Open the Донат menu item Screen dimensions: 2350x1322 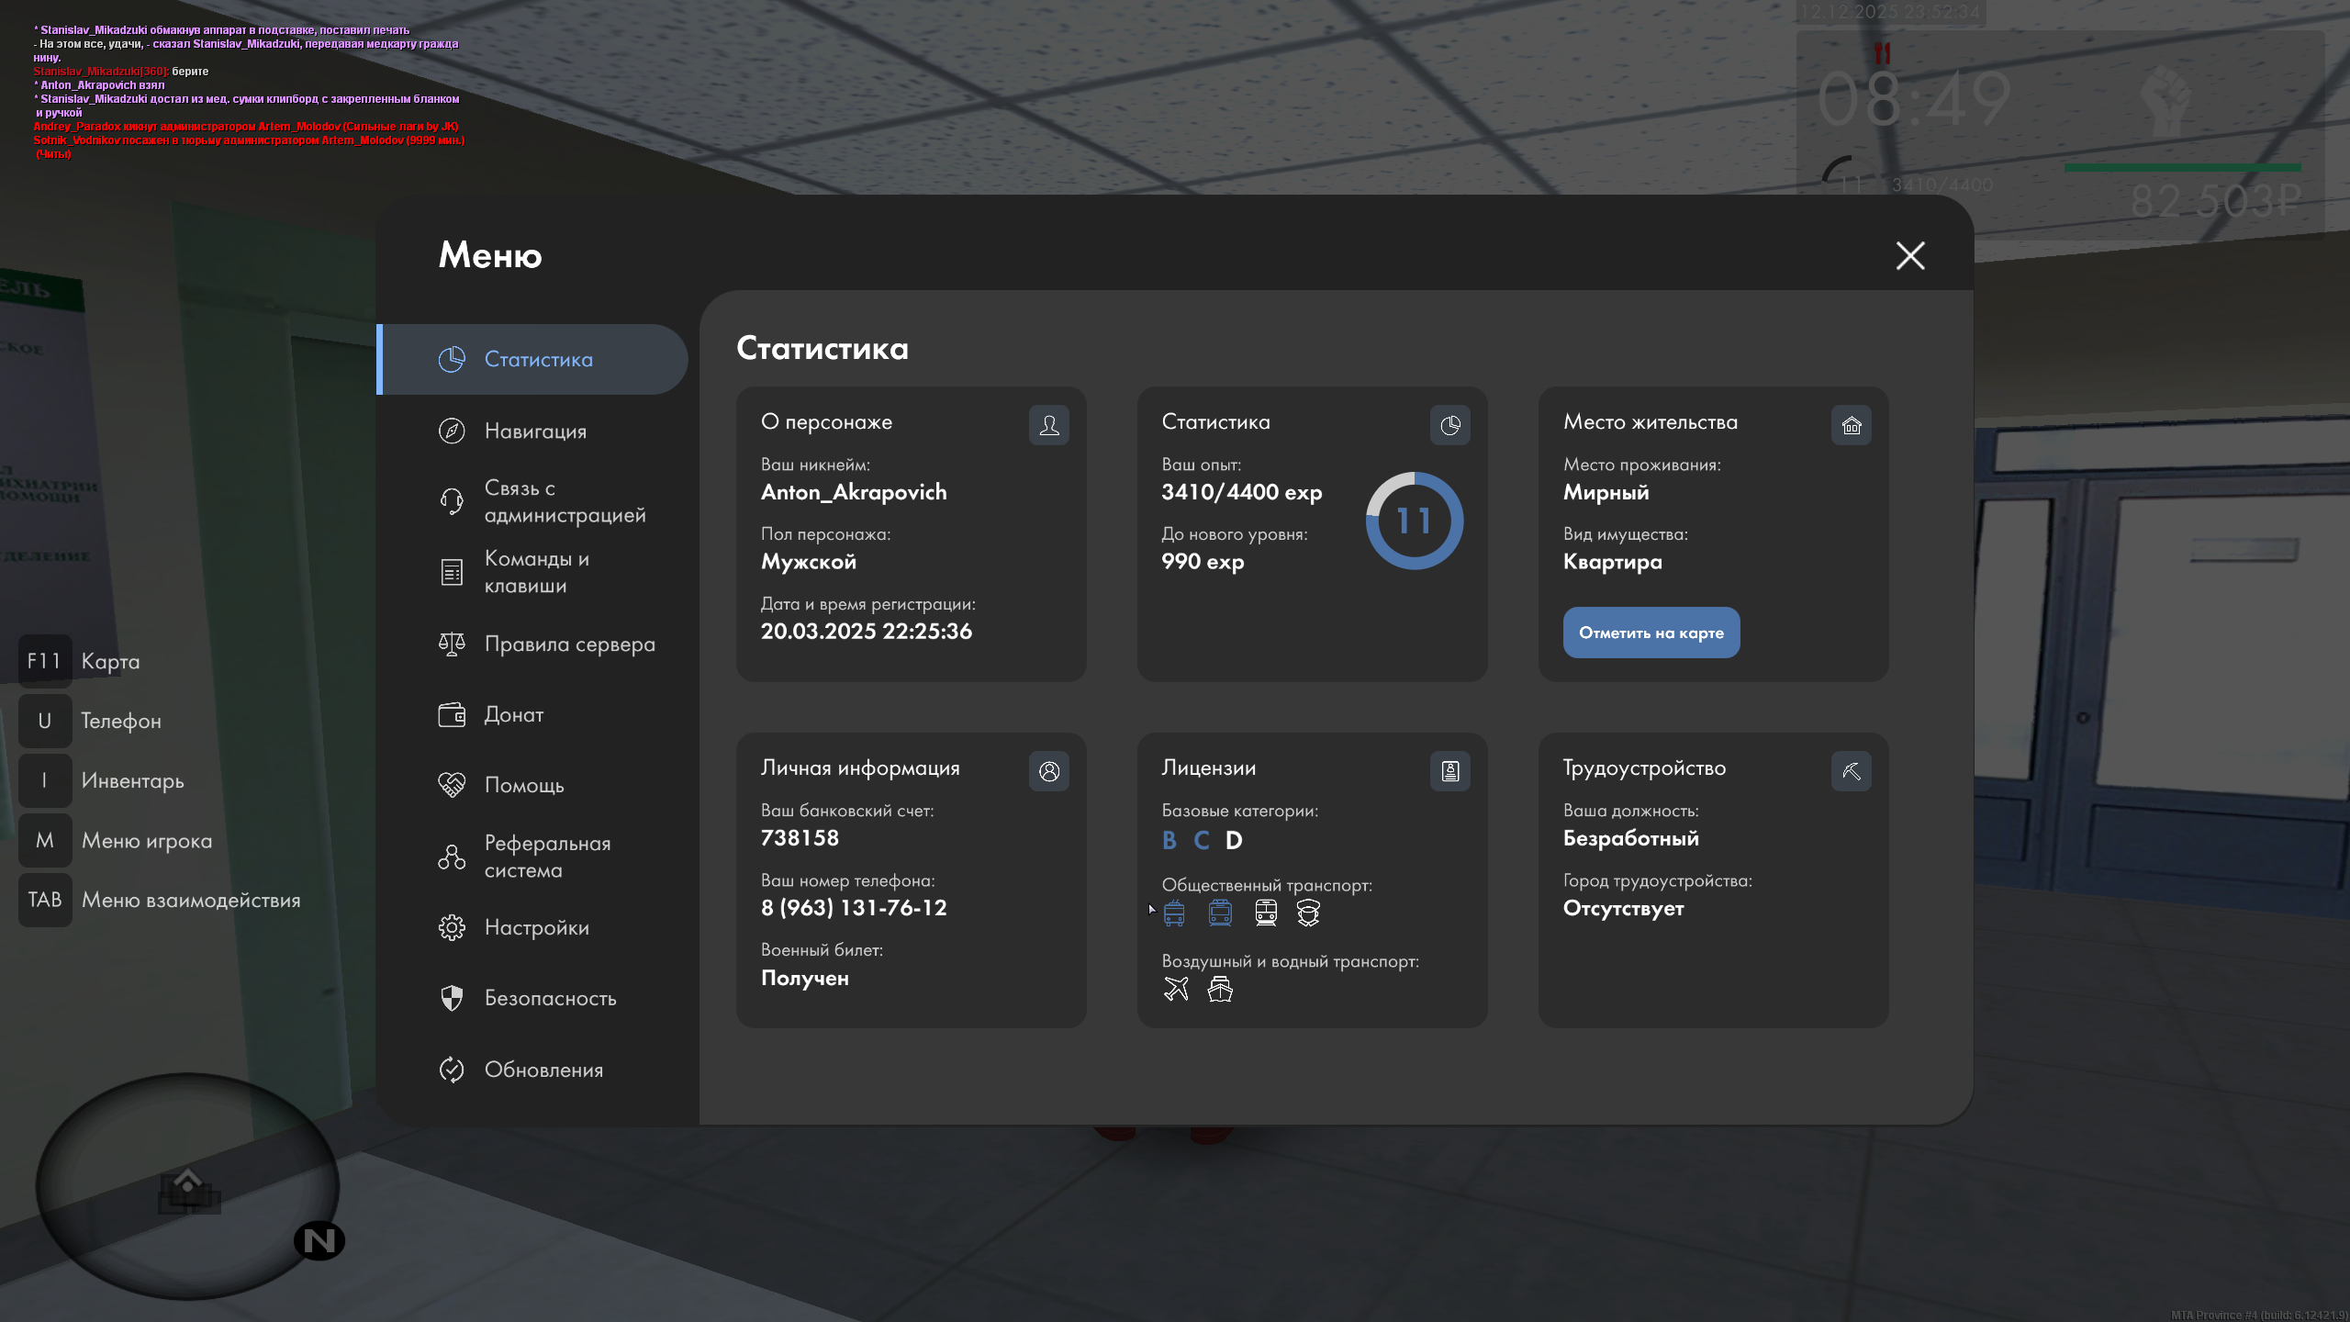[x=514, y=714]
